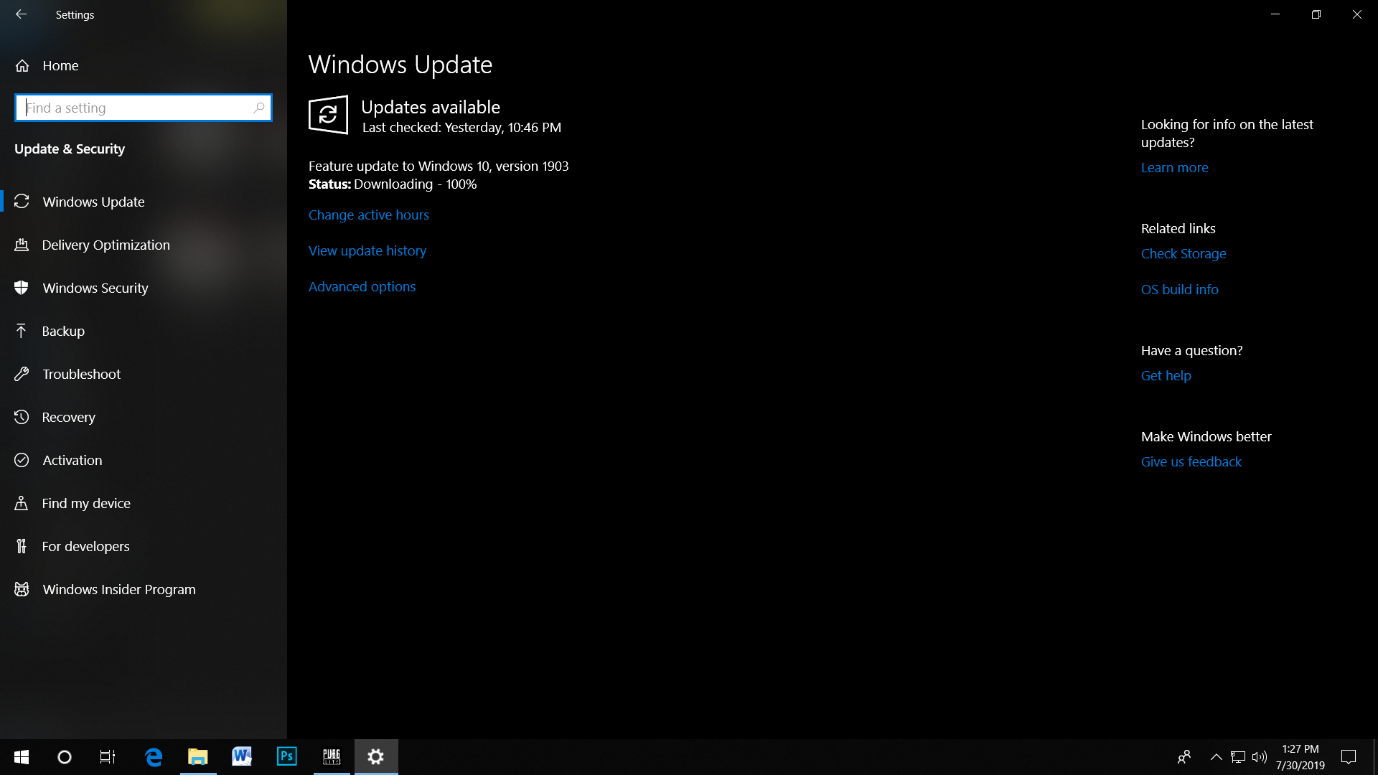The width and height of the screenshot is (1378, 775).
Task: Click the Feature update version 1903 text
Action: tap(439, 166)
